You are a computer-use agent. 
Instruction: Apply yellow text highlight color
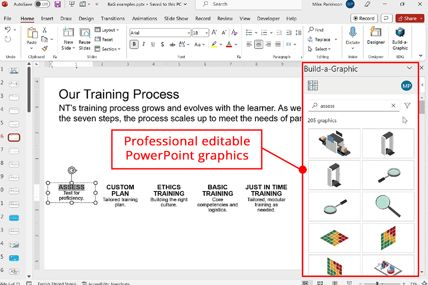click(x=214, y=44)
